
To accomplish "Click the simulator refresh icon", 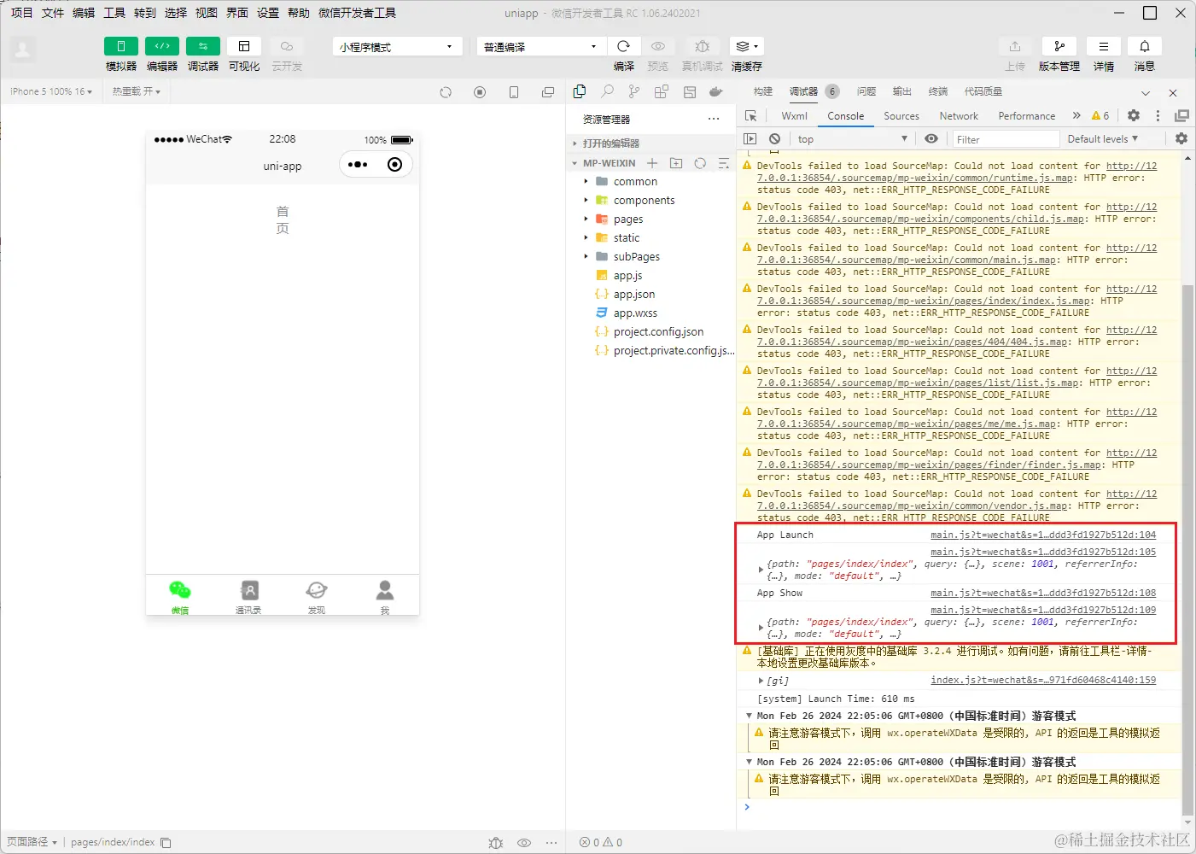I will tap(446, 92).
